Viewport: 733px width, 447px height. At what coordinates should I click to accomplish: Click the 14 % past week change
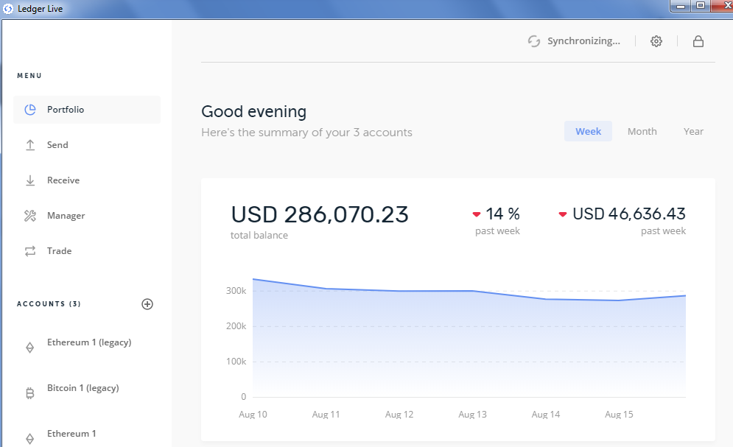tap(502, 214)
